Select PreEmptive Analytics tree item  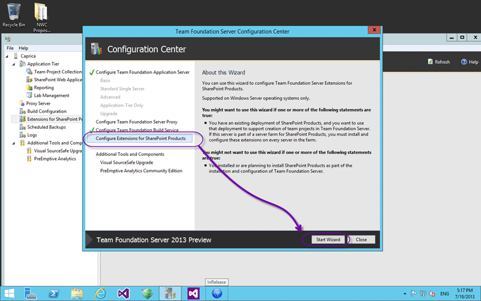click(x=55, y=159)
